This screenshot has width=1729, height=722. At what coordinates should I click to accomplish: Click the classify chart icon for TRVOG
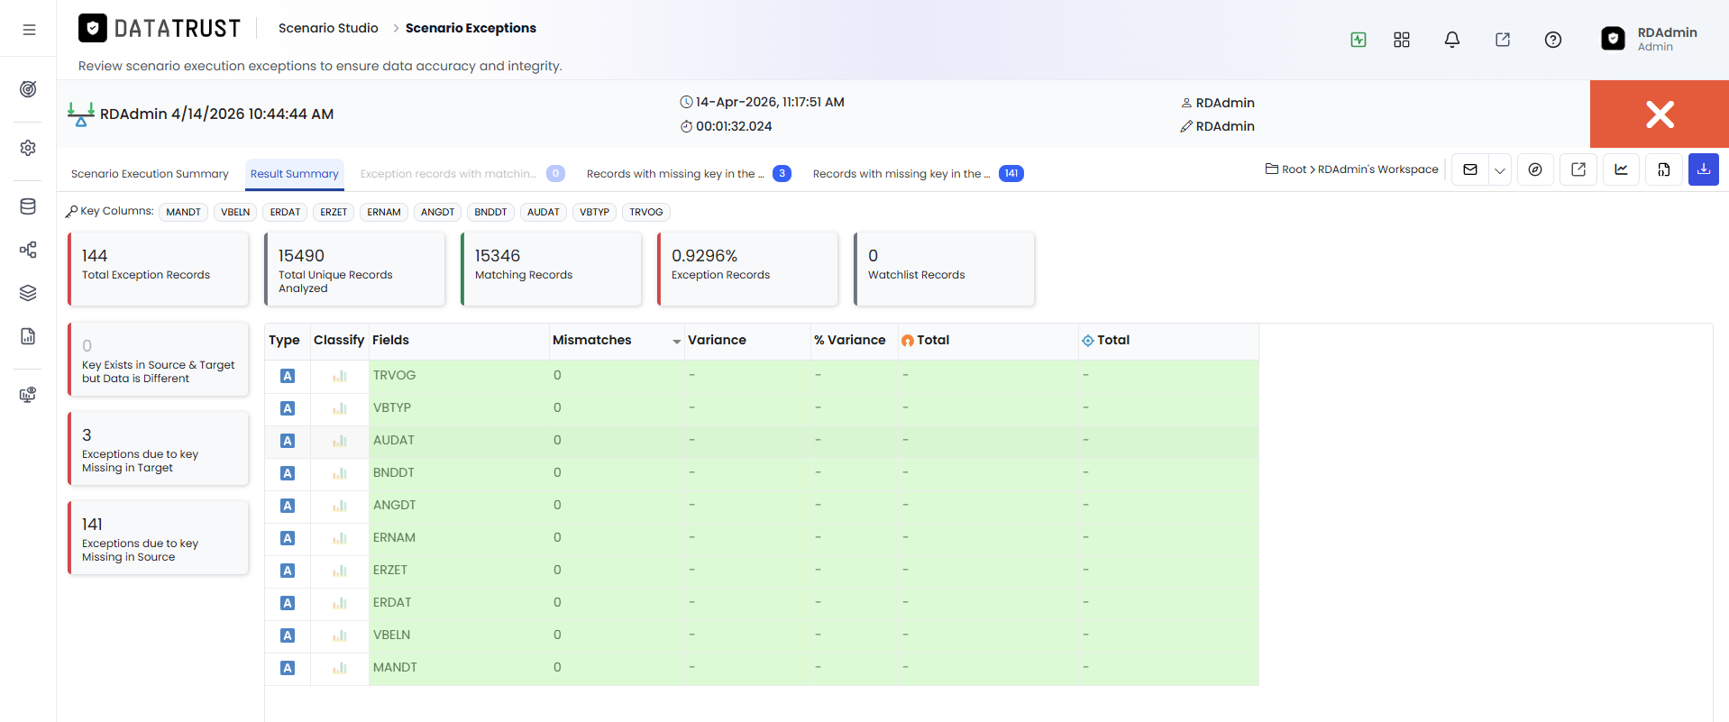(340, 376)
